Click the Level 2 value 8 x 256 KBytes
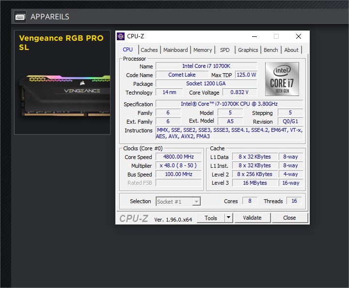Viewport: 349px width, 288px height. click(x=255, y=174)
